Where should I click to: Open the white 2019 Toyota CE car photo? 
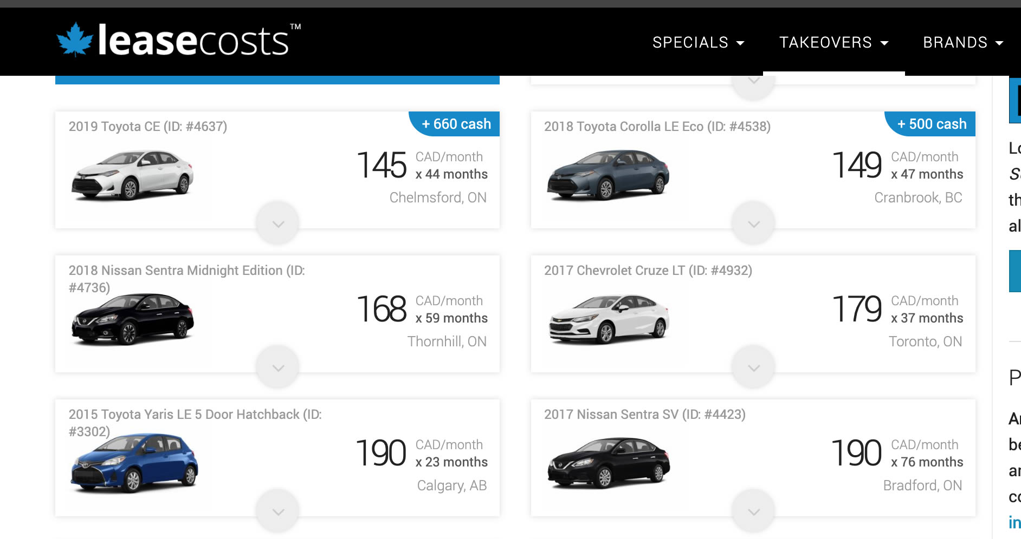click(132, 175)
